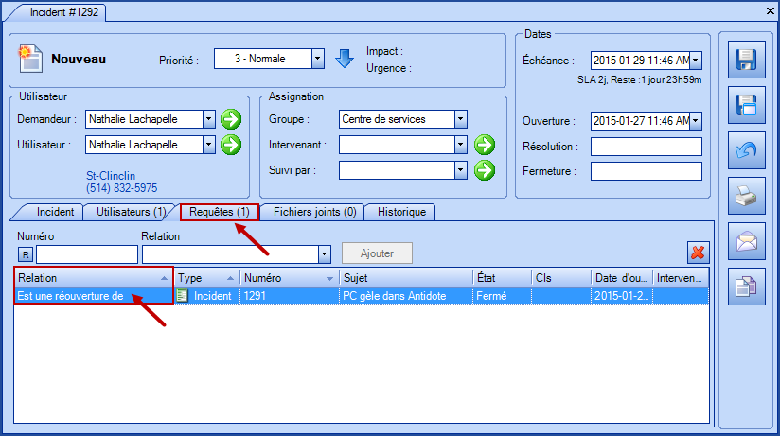Image resolution: width=780 pixels, height=436 pixels.
Task: Open the Échéance date picker dropdown
Action: point(696,61)
